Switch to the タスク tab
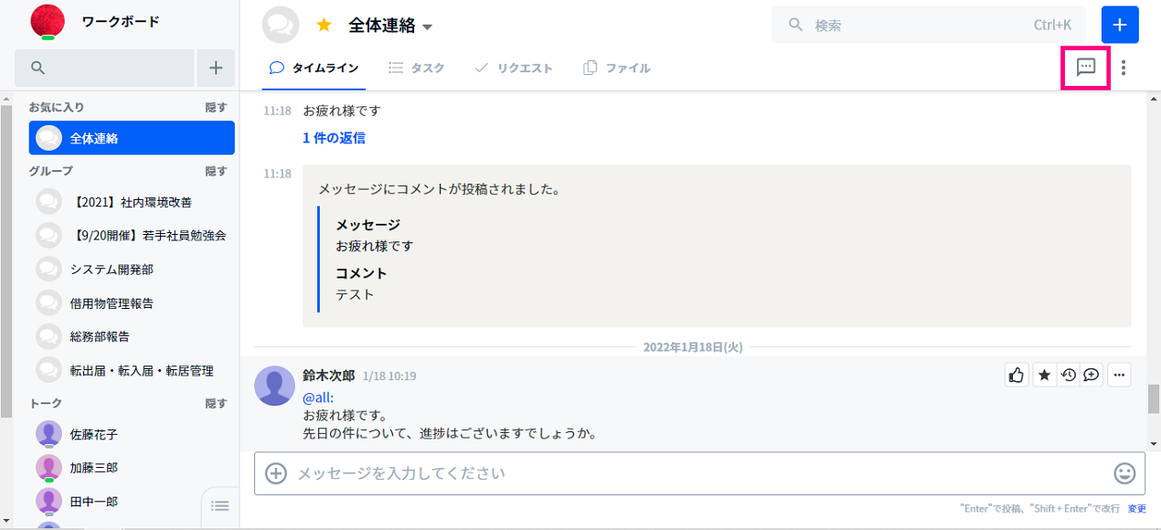Viewport: 1161px width, 530px height. click(x=417, y=68)
